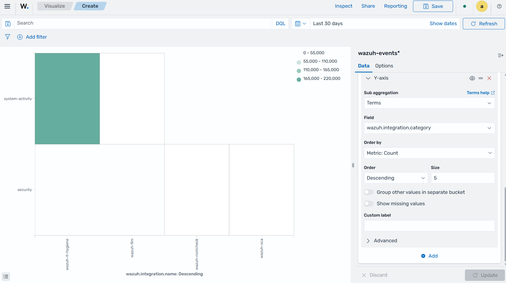Image resolution: width=506 pixels, height=283 pixels.
Task: Collapse the editor side panel arrow
Action: [x=500, y=55]
